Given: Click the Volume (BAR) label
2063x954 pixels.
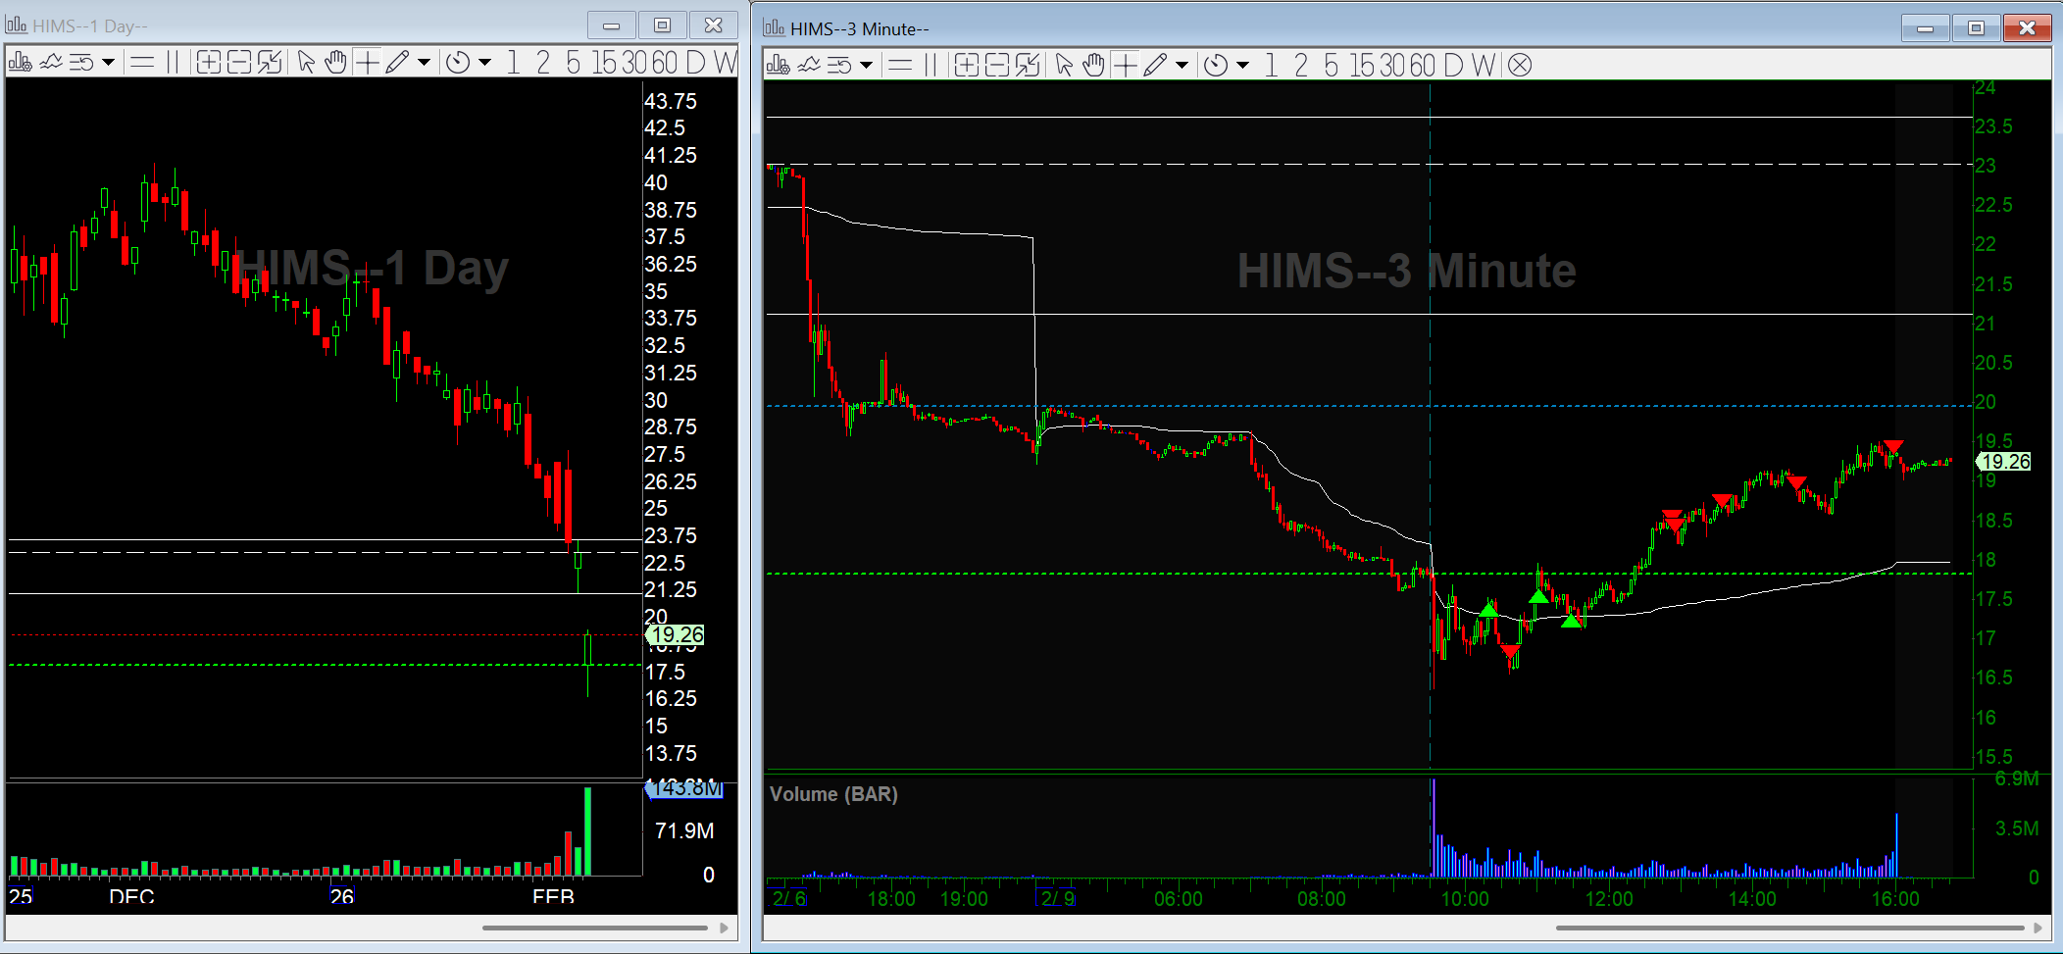Looking at the screenshot, I should click(x=833, y=794).
